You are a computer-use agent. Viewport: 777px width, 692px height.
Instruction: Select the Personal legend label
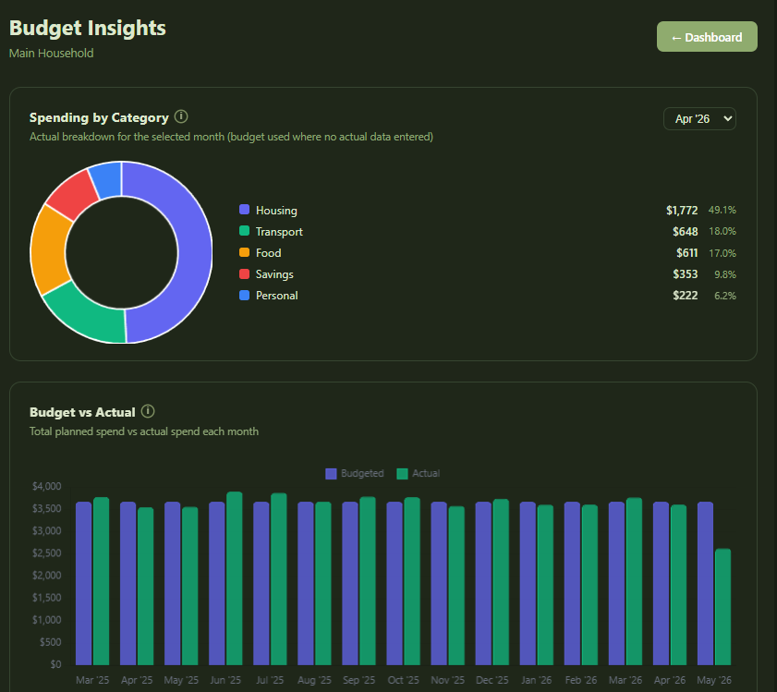click(x=276, y=296)
